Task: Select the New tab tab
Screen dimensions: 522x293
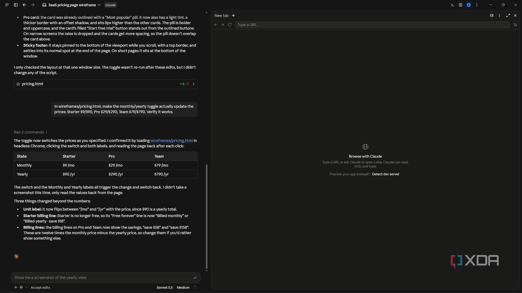Action: [221, 16]
